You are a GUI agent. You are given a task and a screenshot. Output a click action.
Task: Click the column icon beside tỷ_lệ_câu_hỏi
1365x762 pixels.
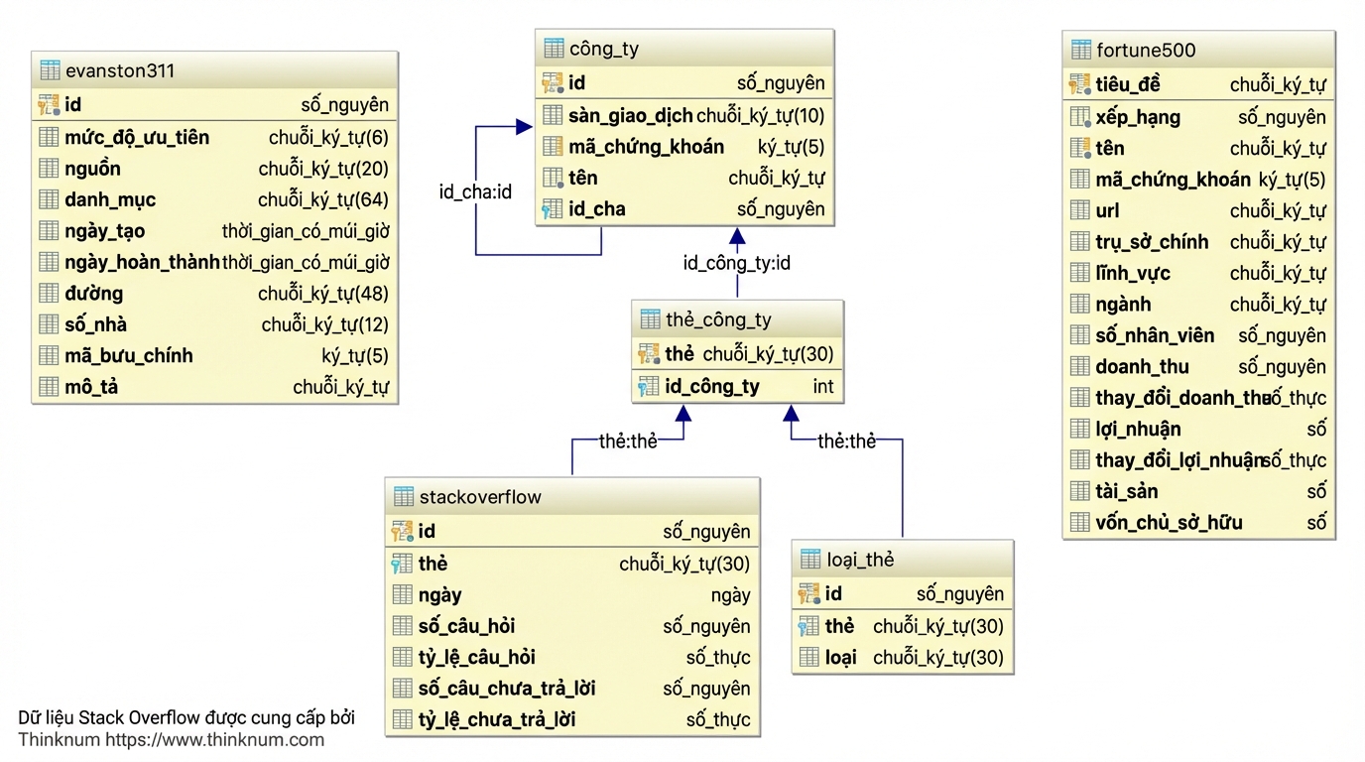(402, 657)
